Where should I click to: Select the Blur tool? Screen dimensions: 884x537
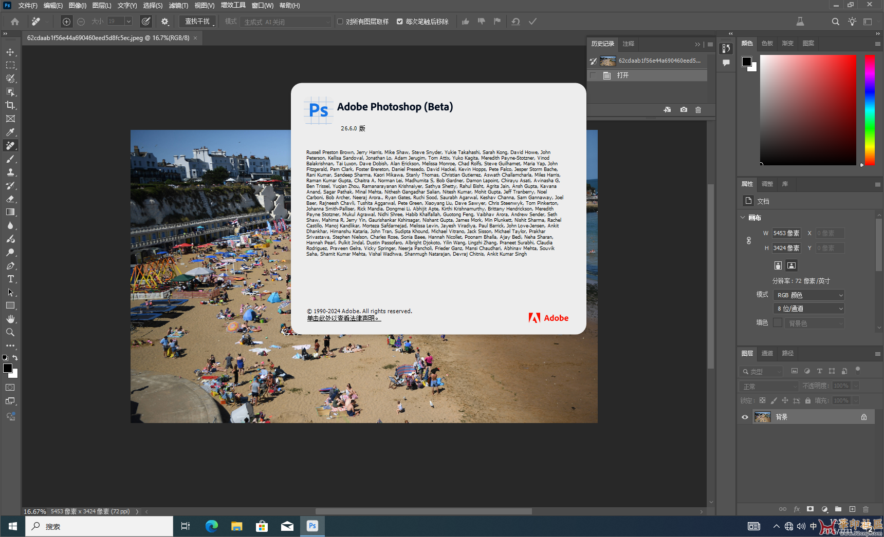[10, 225]
